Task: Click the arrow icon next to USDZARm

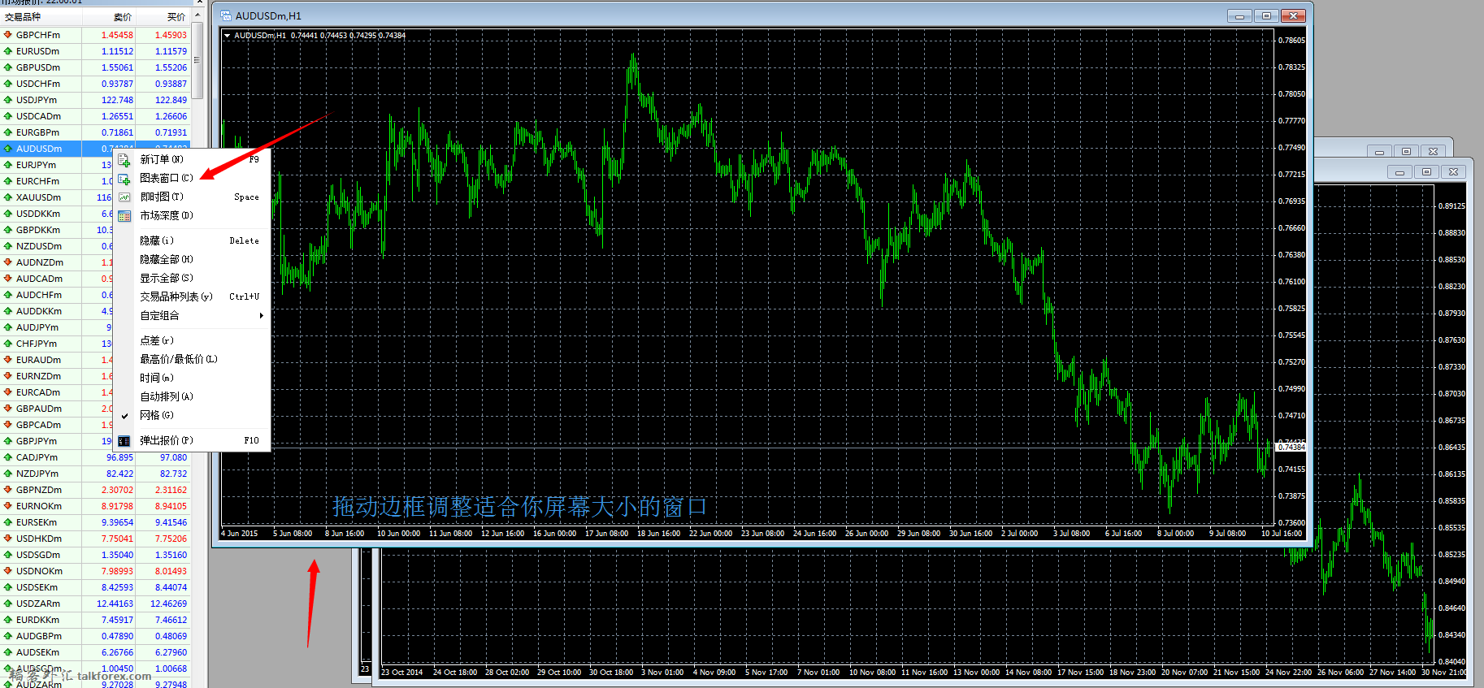Action: (x=7, y=604)
